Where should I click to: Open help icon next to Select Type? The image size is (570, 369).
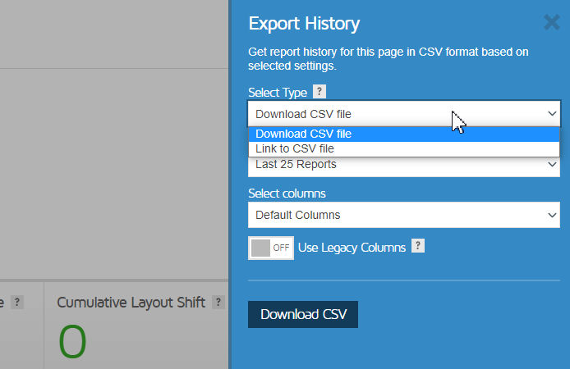tap(319, 92)
